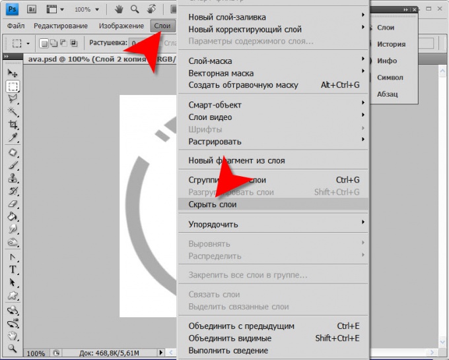Choose Объединить видимые
Image resolution: width=449 pixels, height=360 pixels.
tap(273, 338)
